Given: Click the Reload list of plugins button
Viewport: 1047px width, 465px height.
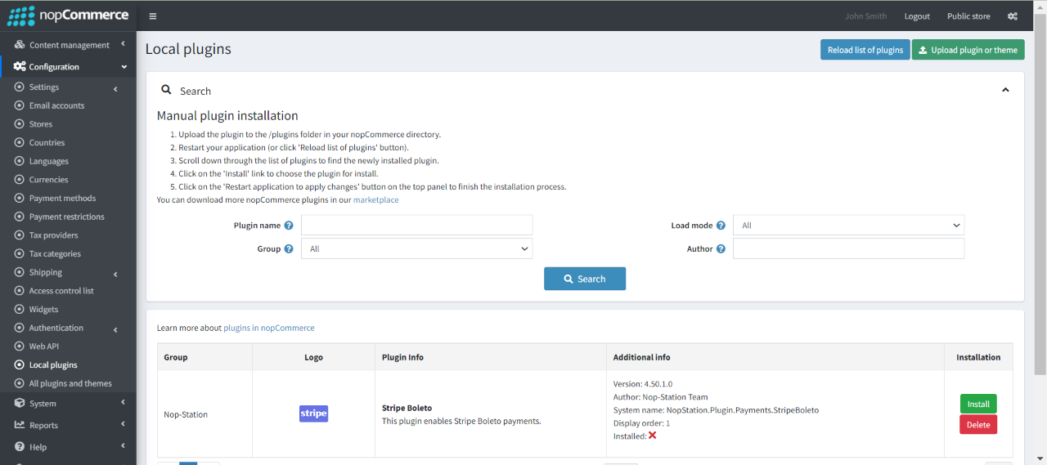Looking at the screenshot, I should tap(865, 50).
